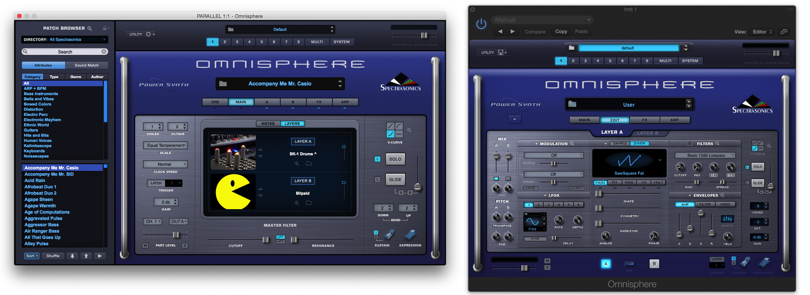
Task: Open Modulation zoom magnifier icon
Action: 572,143
